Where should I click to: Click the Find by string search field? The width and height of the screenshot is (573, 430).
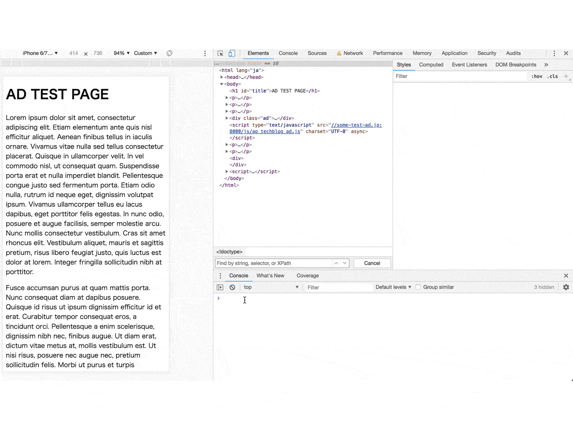click(273, 263)
